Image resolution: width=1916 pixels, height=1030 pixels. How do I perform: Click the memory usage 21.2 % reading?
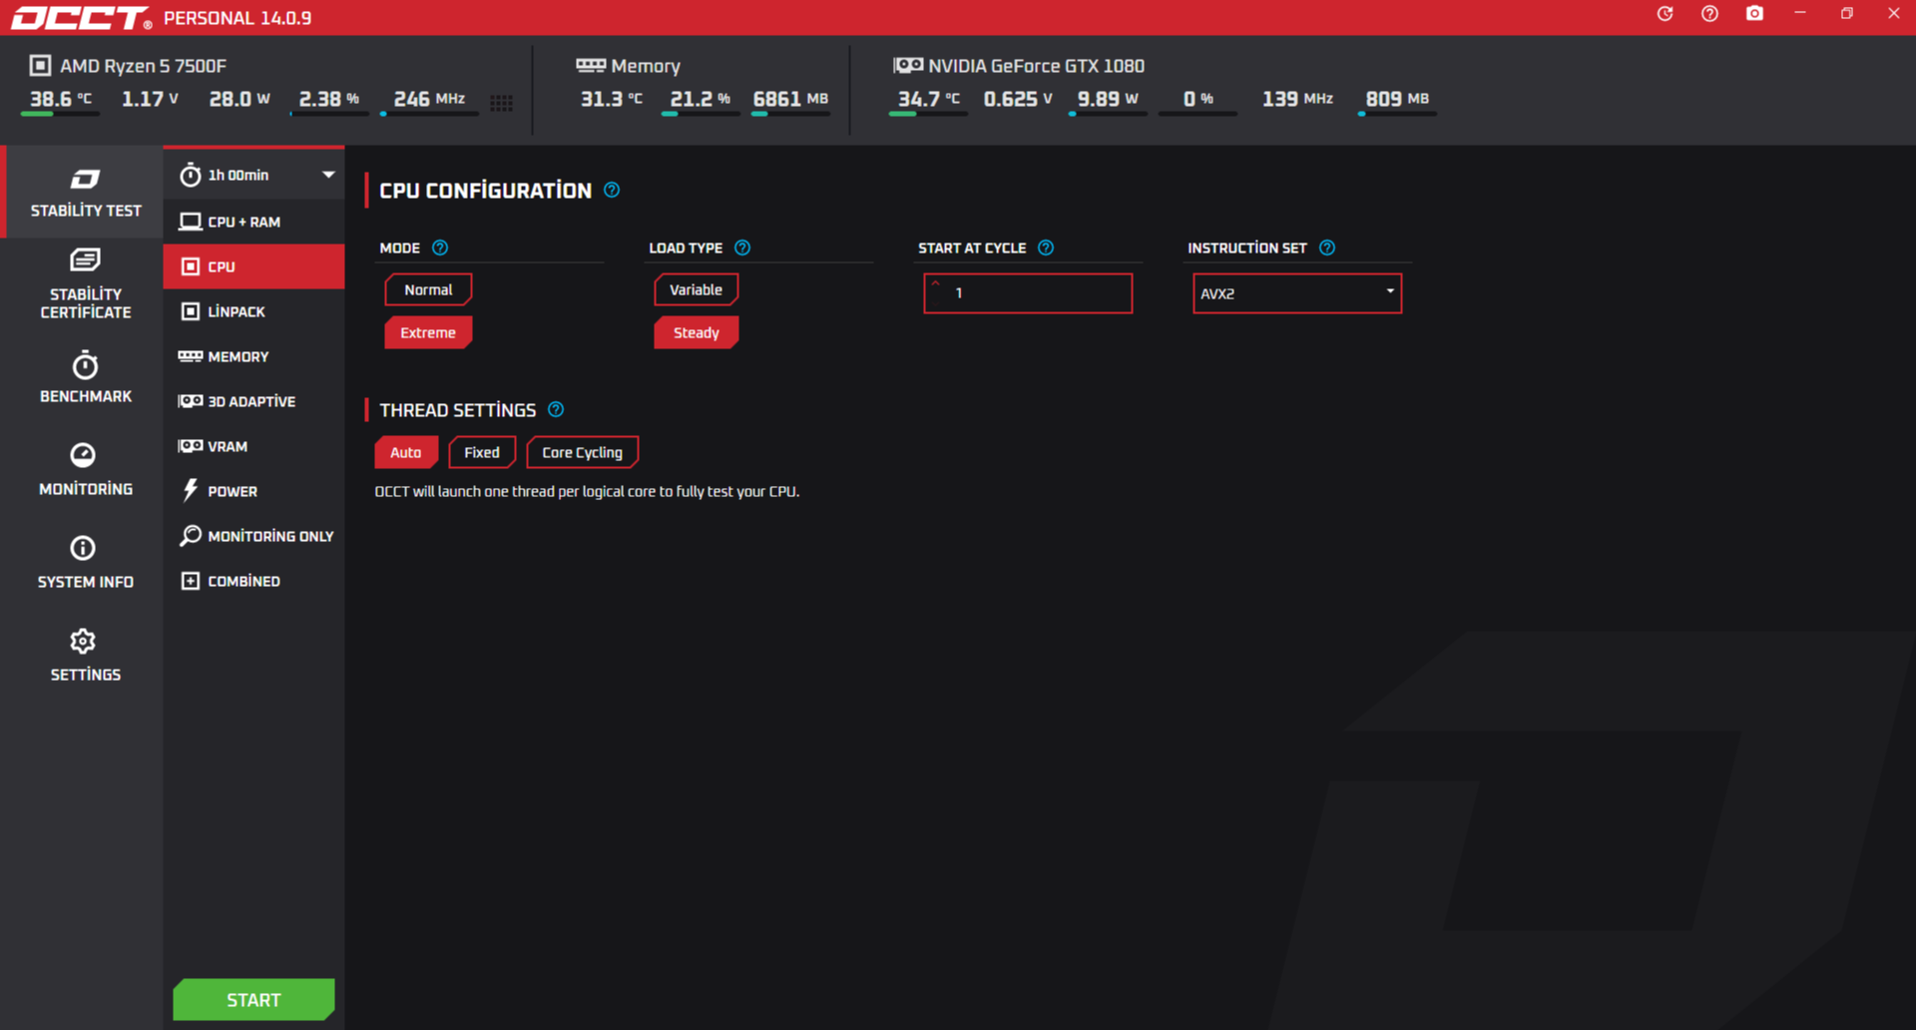pyautogui.click(x=700, y=99)
